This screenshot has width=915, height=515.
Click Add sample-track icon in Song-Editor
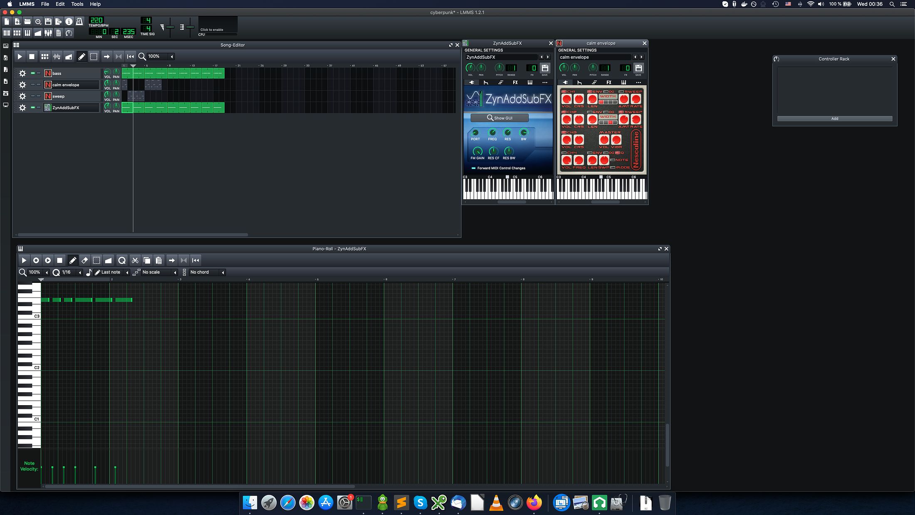pos(57,57)
